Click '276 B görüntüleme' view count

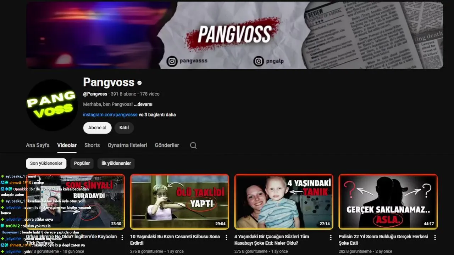(x=147, y=251)
